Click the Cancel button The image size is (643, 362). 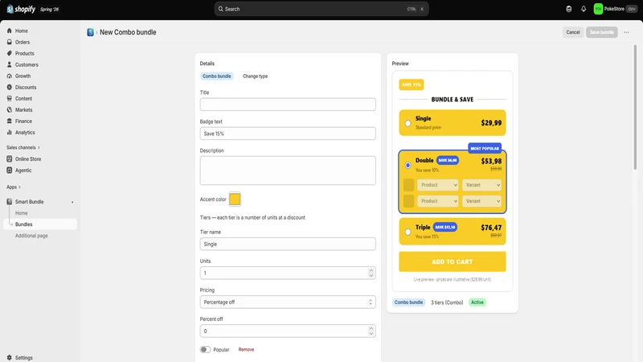pos(573,32)
